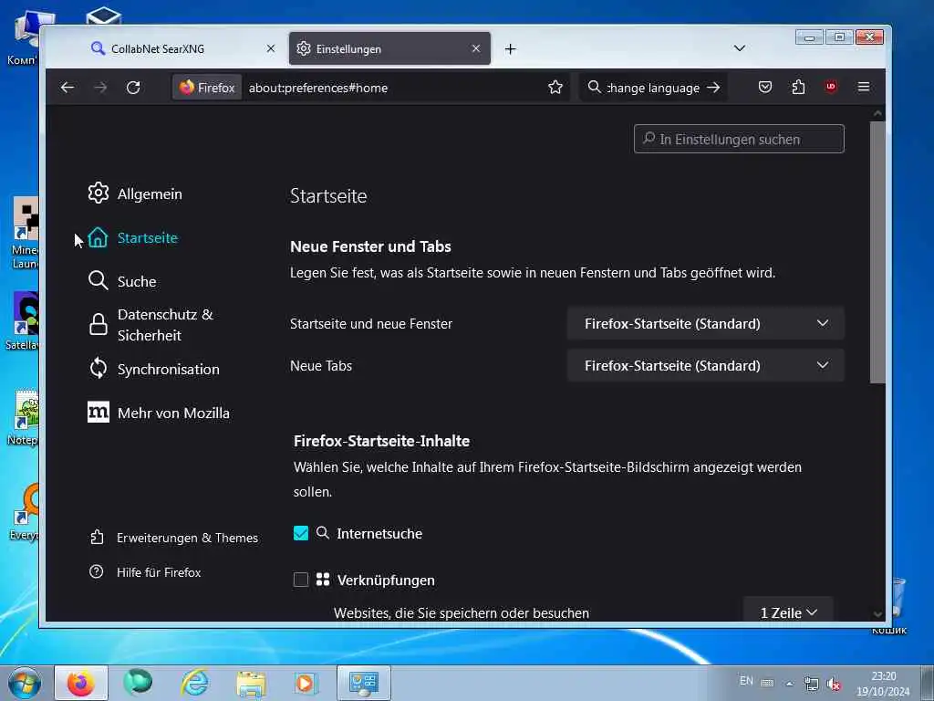934x701 pixels.
Task: Open Erweiterungen & Themes link
Action: [174, 538]
